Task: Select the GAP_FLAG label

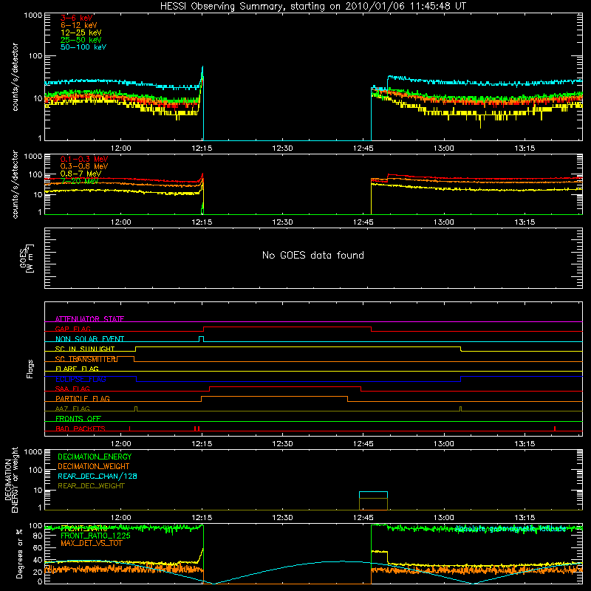Action: (72, 329)
